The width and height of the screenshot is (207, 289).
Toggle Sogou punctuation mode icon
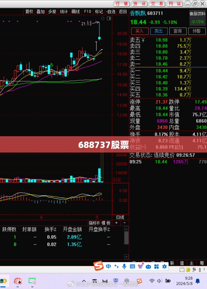(116, 266)
